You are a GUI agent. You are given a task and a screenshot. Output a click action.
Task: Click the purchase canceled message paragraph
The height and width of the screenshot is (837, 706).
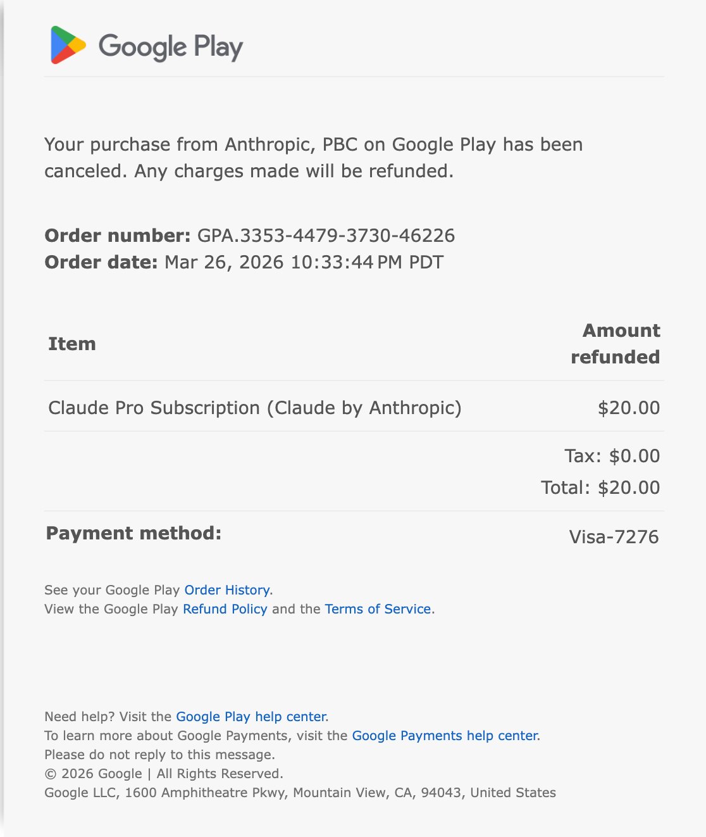[313, 158]
